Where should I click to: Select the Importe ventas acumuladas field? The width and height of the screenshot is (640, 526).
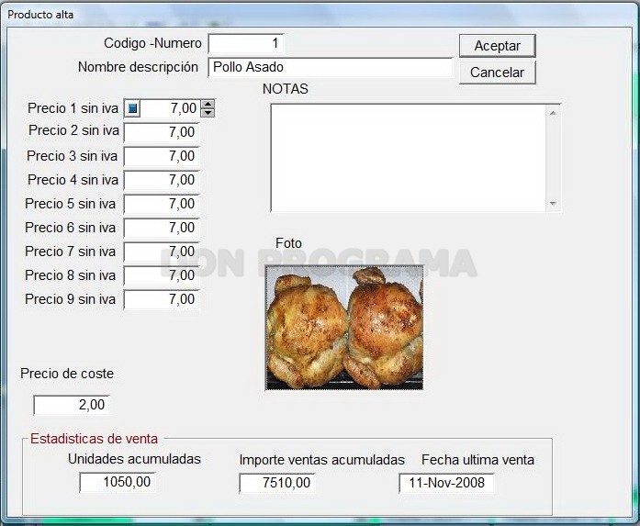(x=277, y=483)
